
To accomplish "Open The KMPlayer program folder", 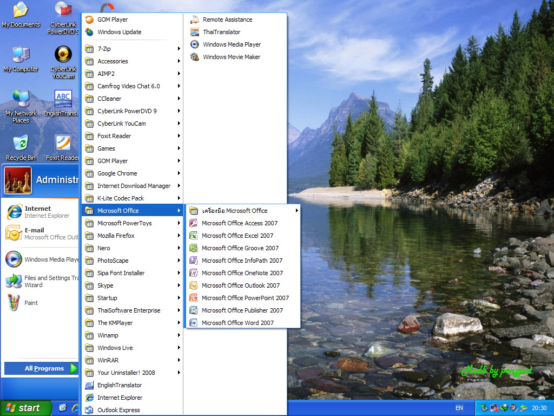I will [133, 323].
